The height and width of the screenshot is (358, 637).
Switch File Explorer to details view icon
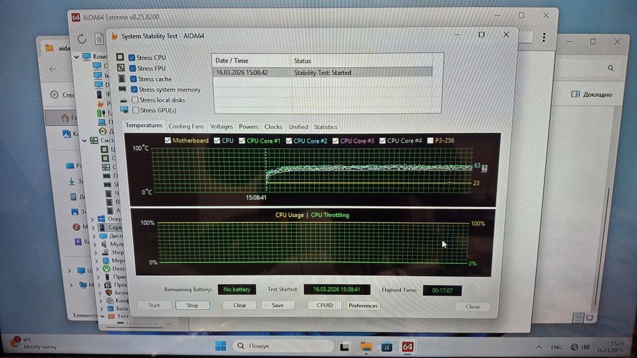578,318
